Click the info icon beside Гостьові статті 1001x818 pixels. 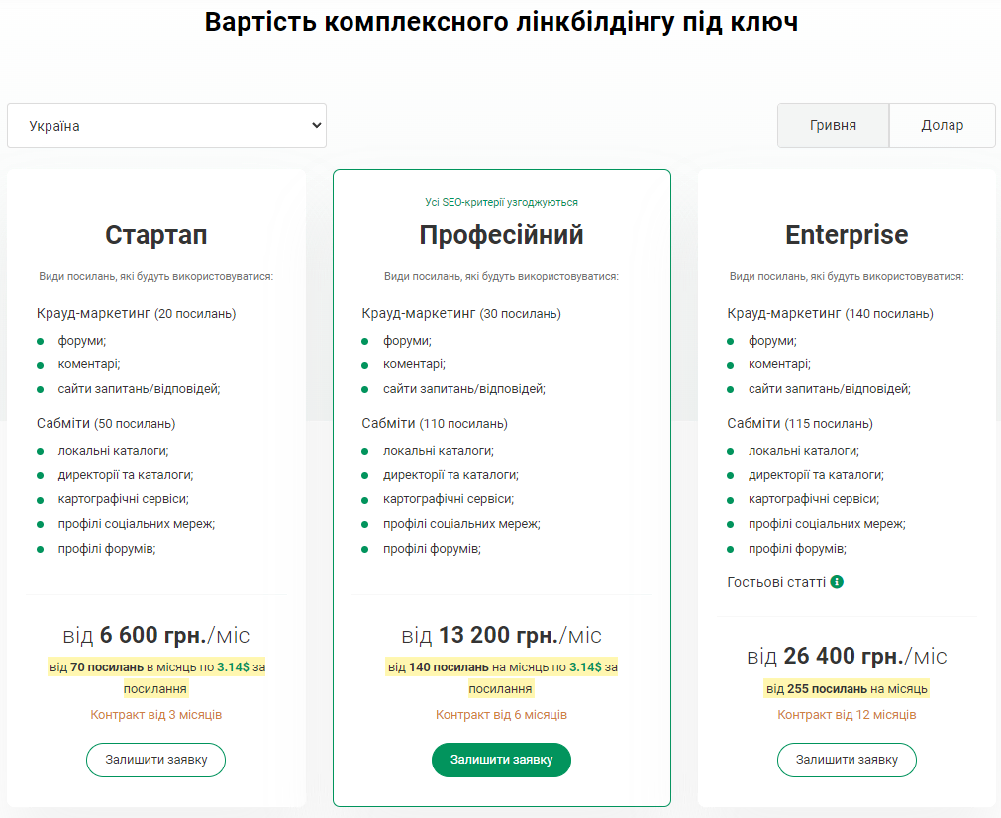click(x=837, y=582)
